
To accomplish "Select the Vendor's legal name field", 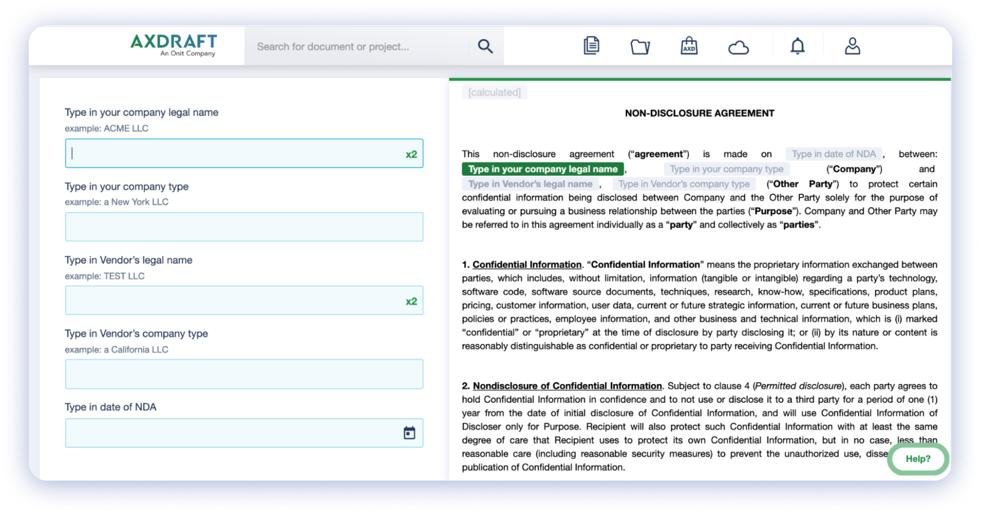I will 234,301.
